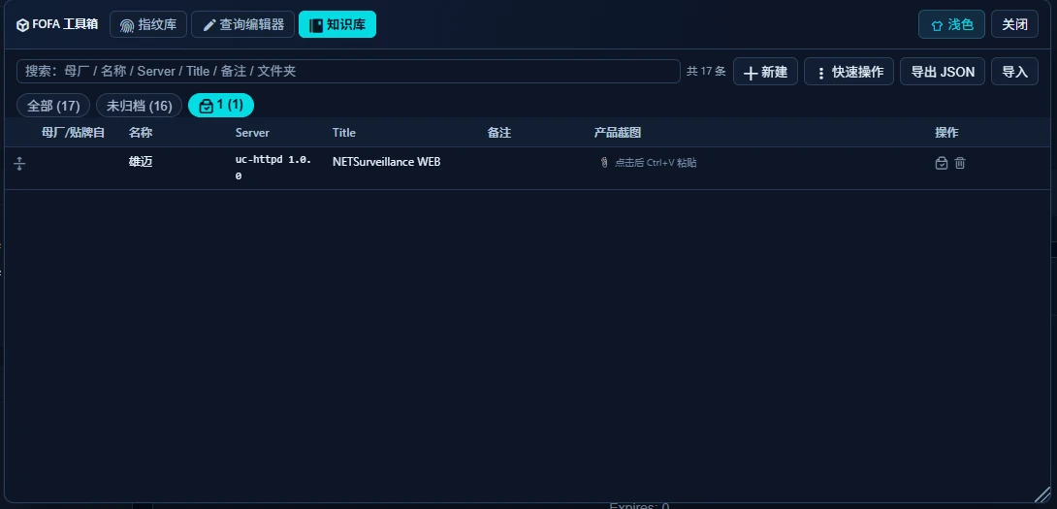Click the FOFA 工具箱 logo

[x=57, y=24]
